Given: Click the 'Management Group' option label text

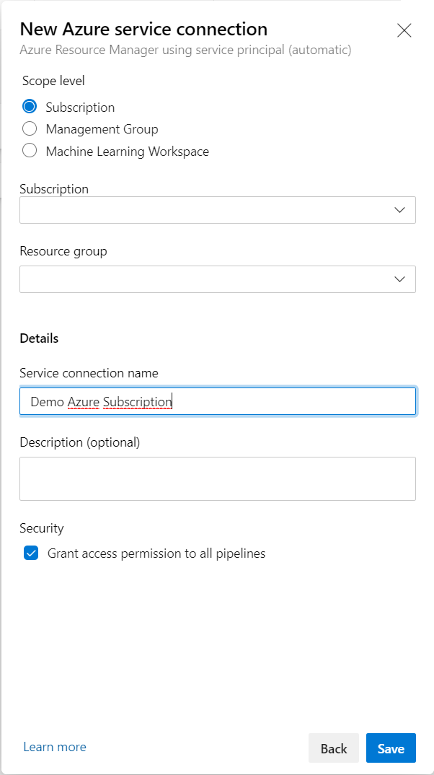Looking at the screenshot, I should pyautogui.click(x=102, y=129).
